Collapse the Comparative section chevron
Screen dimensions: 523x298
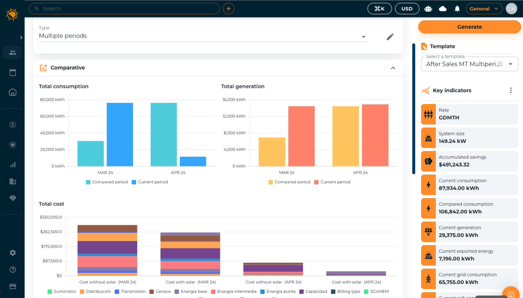click(x=393, y=68)
